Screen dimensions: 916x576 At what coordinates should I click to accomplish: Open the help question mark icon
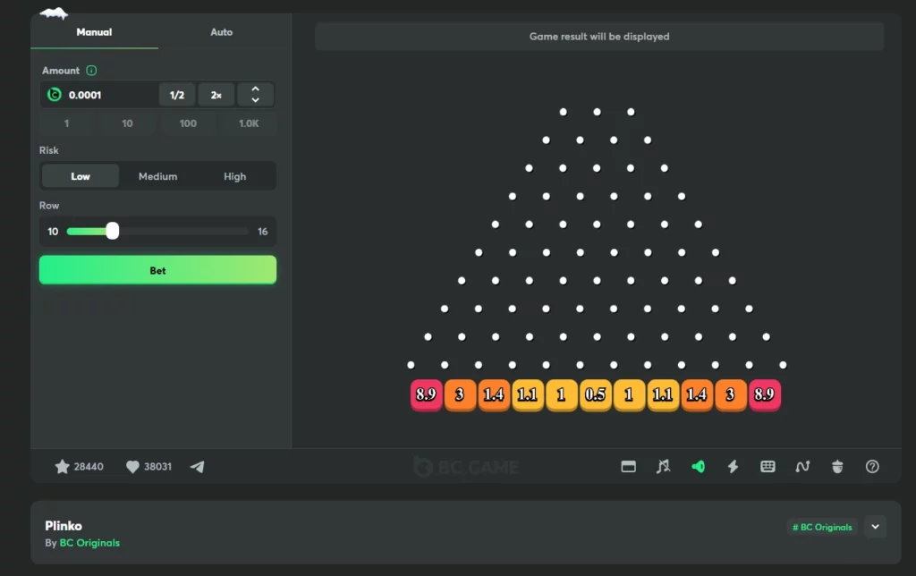tap(872, 466)
